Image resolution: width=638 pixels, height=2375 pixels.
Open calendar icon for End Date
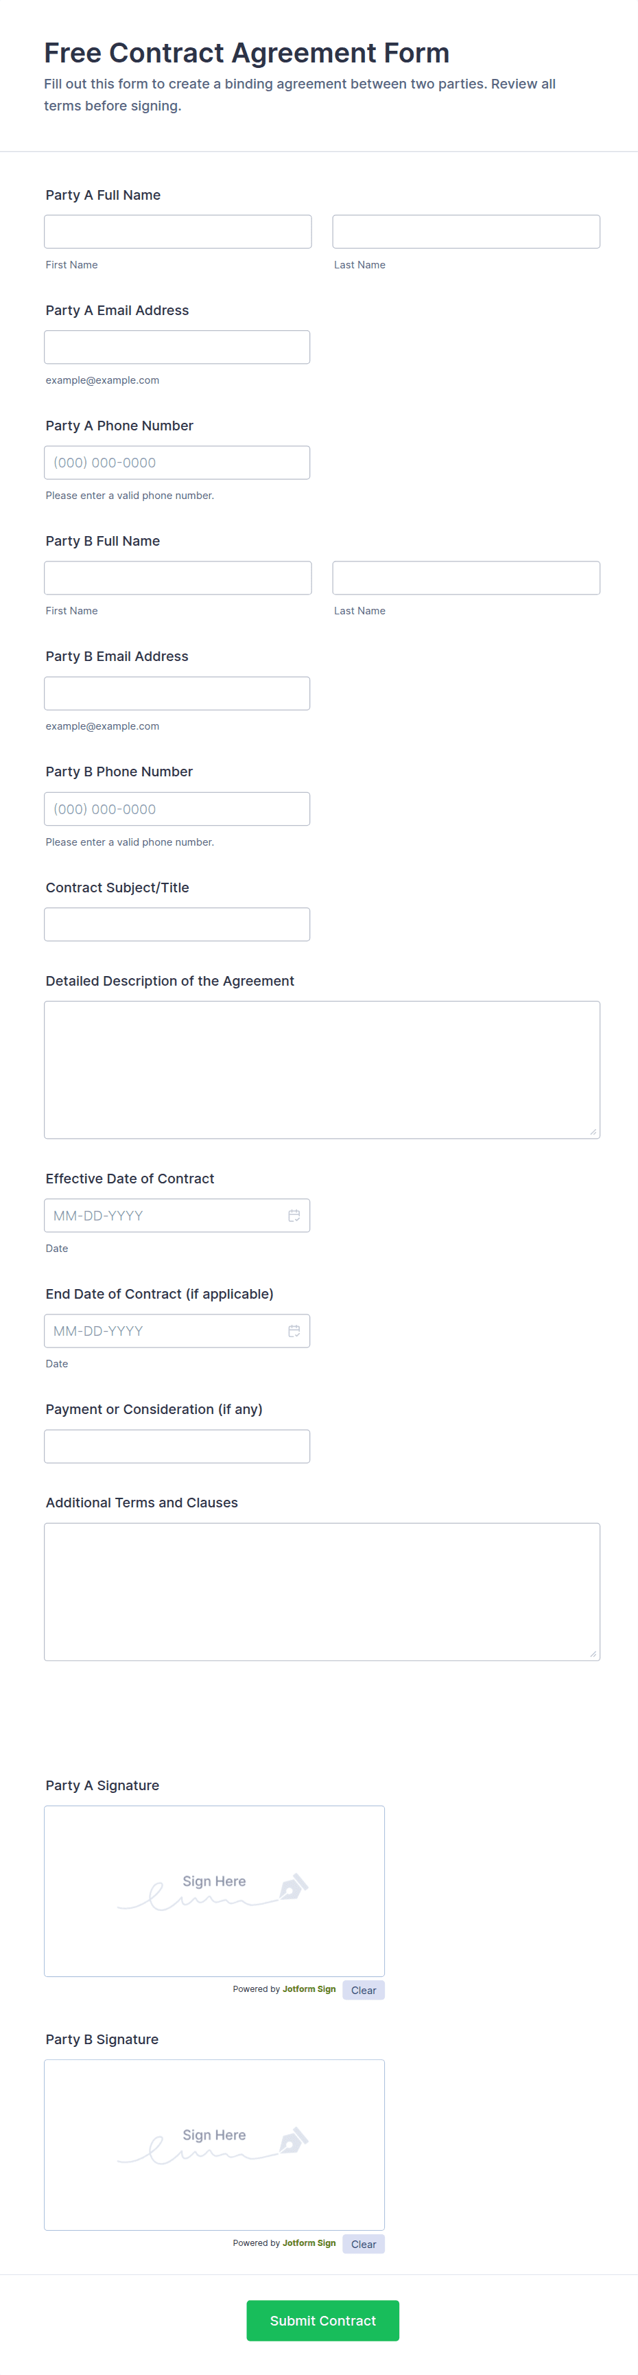click(293, 1330)
